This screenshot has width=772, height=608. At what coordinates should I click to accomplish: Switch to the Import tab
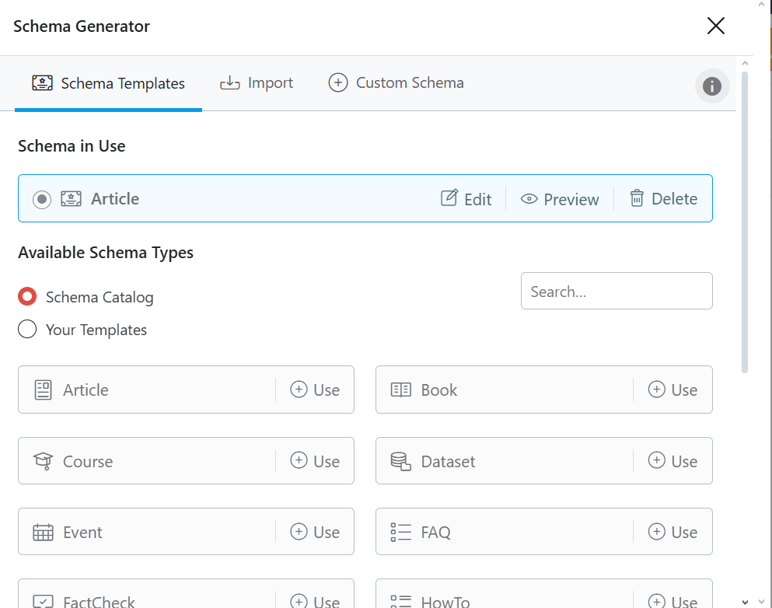257,83
